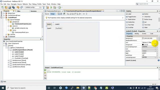Expand panelHardware node in Inspector
The width and height of the screenshot is (160, 90).
[x=8, y=60]
